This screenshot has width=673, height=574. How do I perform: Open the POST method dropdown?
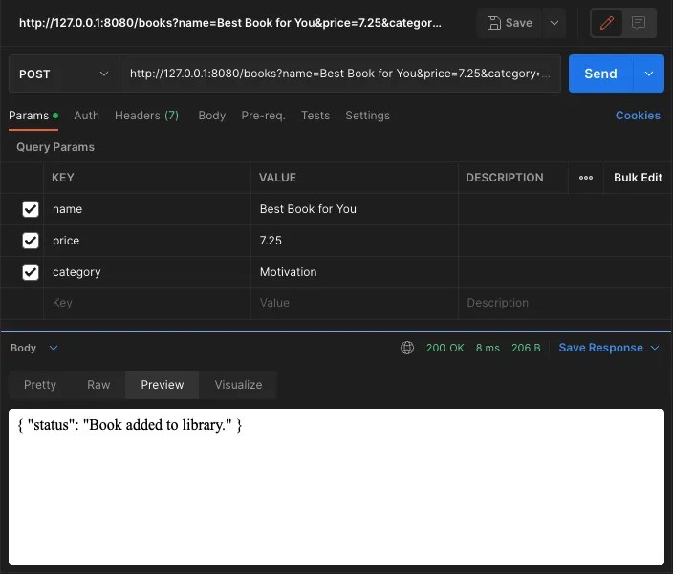coord(63,74)
